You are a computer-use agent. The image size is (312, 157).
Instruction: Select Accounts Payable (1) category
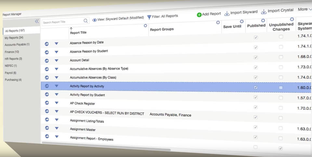(x=17, y=45)
